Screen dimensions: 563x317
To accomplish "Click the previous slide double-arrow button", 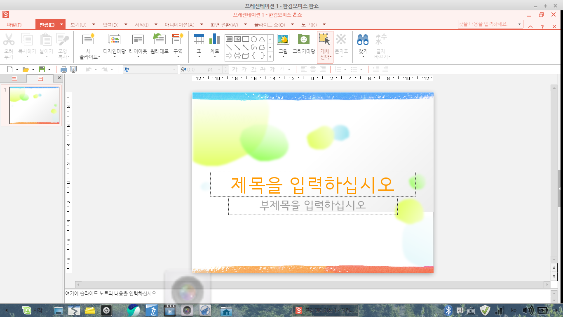I will click(x=554, y=267).
